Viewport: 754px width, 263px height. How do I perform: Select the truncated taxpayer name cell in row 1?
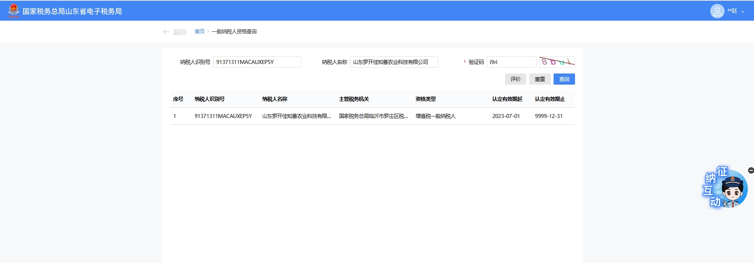coord(296,116)
